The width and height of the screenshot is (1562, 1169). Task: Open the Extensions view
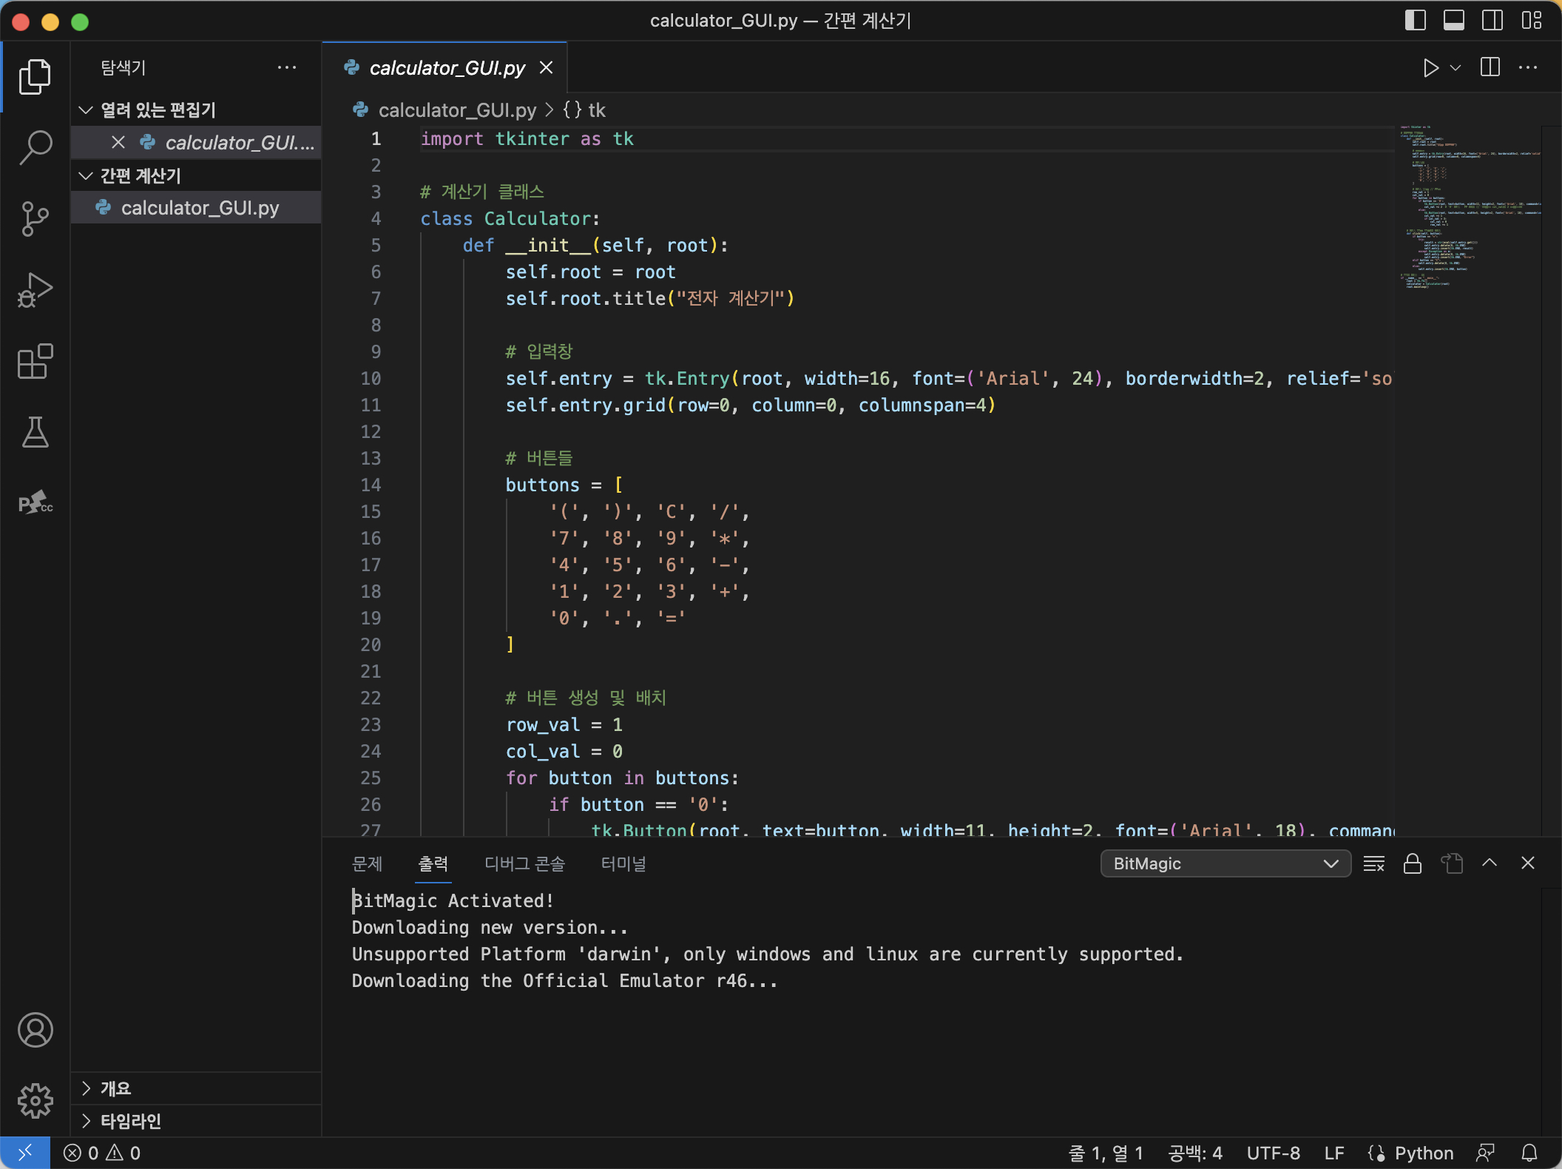(35, 362)
